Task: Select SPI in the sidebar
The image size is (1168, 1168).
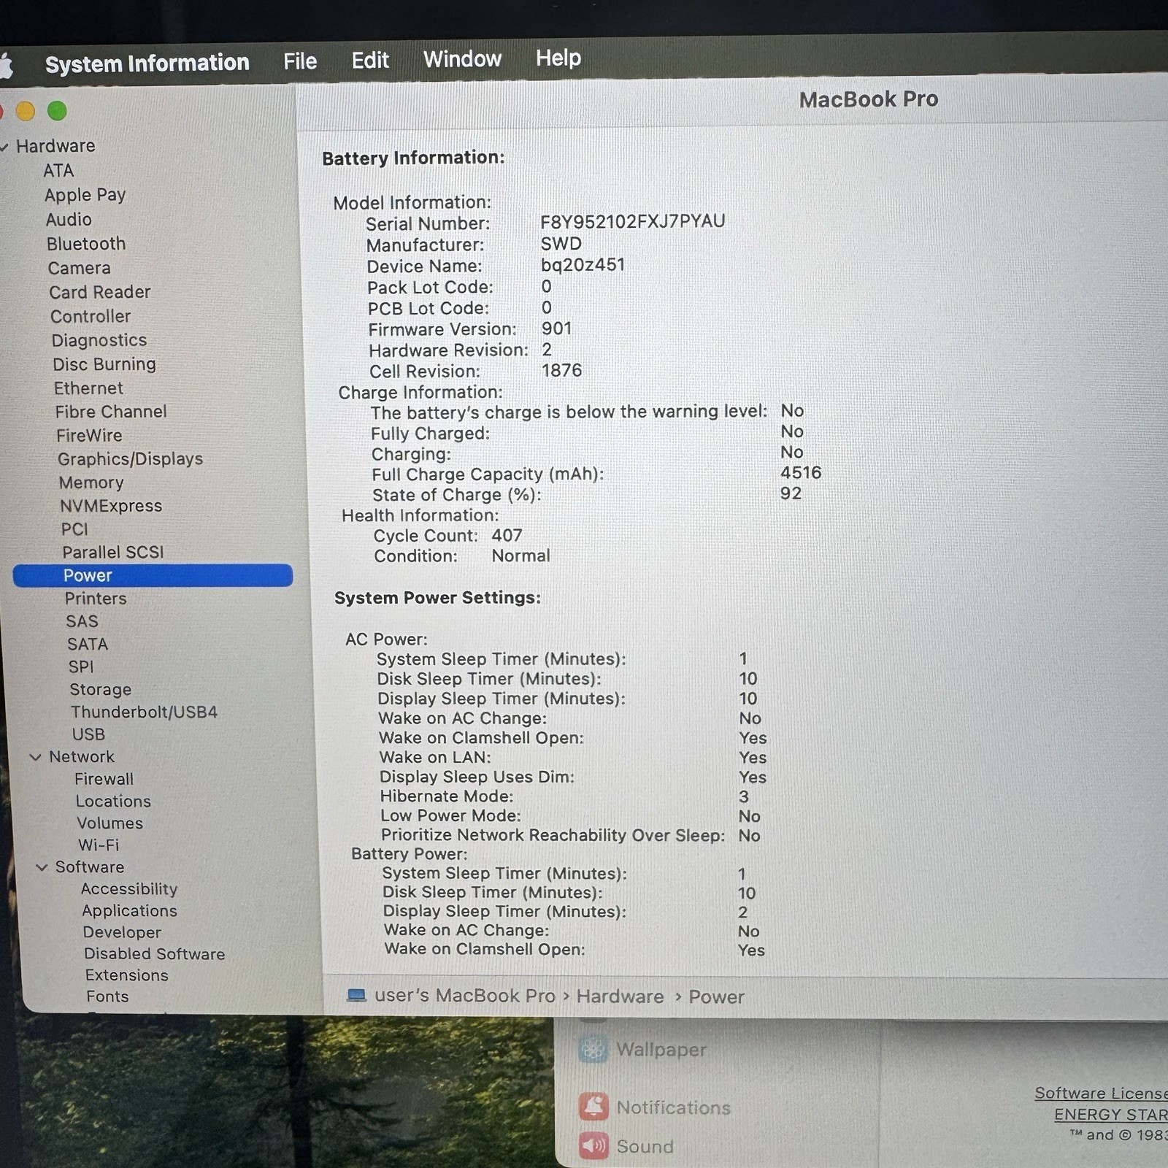Action: pyautogui.click(x=81, y=666)
